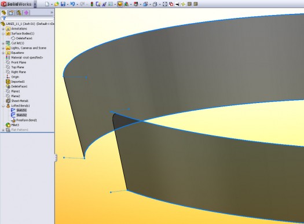
Task: Open the Save dropdown arrow
Action: tap(68, 4)
